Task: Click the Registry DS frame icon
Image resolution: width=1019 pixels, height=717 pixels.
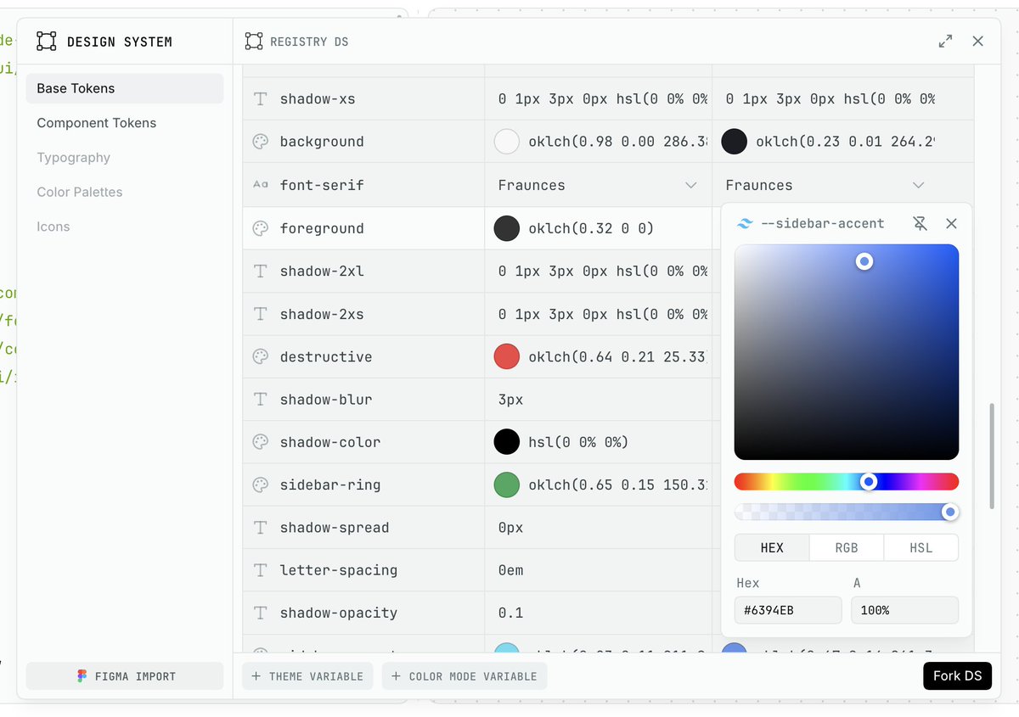Action: tap(254, 41)
